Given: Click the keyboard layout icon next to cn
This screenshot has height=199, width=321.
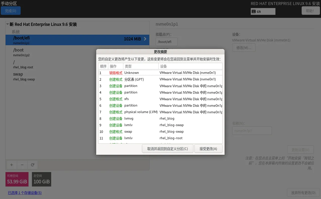Looking at the screenshot, I should (254, 12).
